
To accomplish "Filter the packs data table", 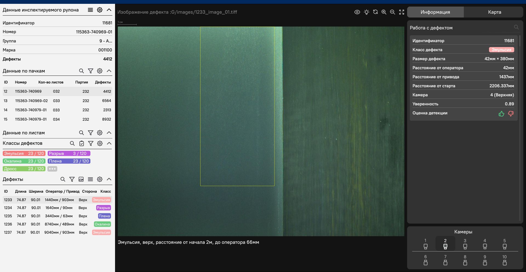I will click(x=90, y=71).
